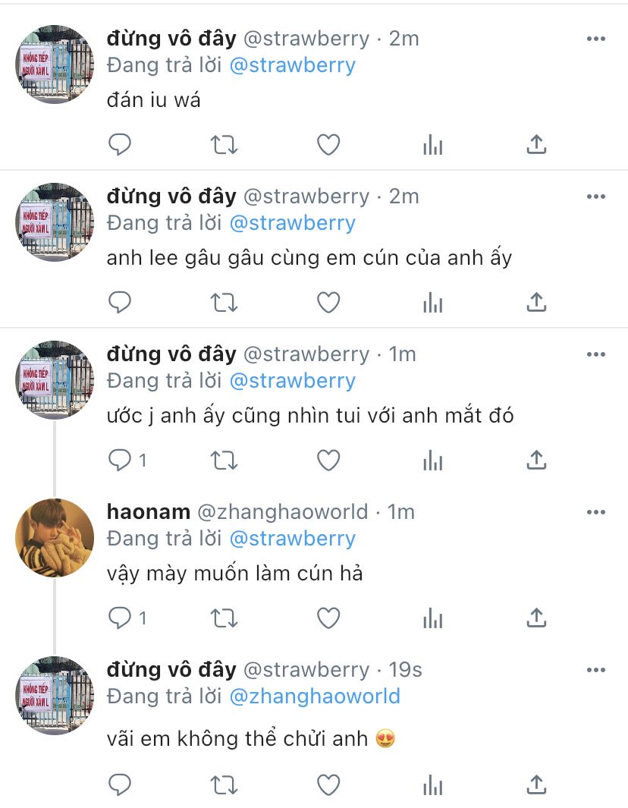Open more options on the "đán iu wá" tweet
Screen dimensions: 628x808
(596, 39)
